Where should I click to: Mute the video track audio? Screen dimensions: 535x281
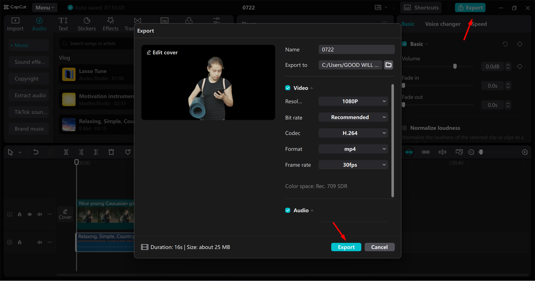click(x=40, y=214)
